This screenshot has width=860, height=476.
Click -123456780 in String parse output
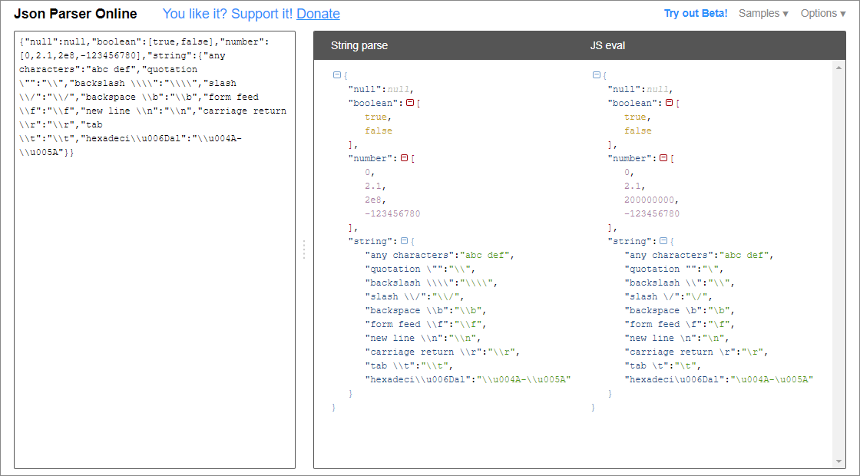tap(392, 213)
